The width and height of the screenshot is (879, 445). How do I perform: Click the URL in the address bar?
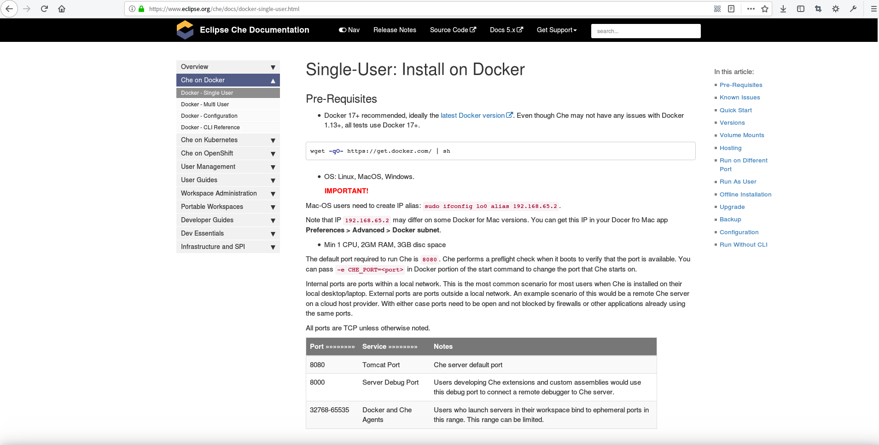click(x=224, y=9)
